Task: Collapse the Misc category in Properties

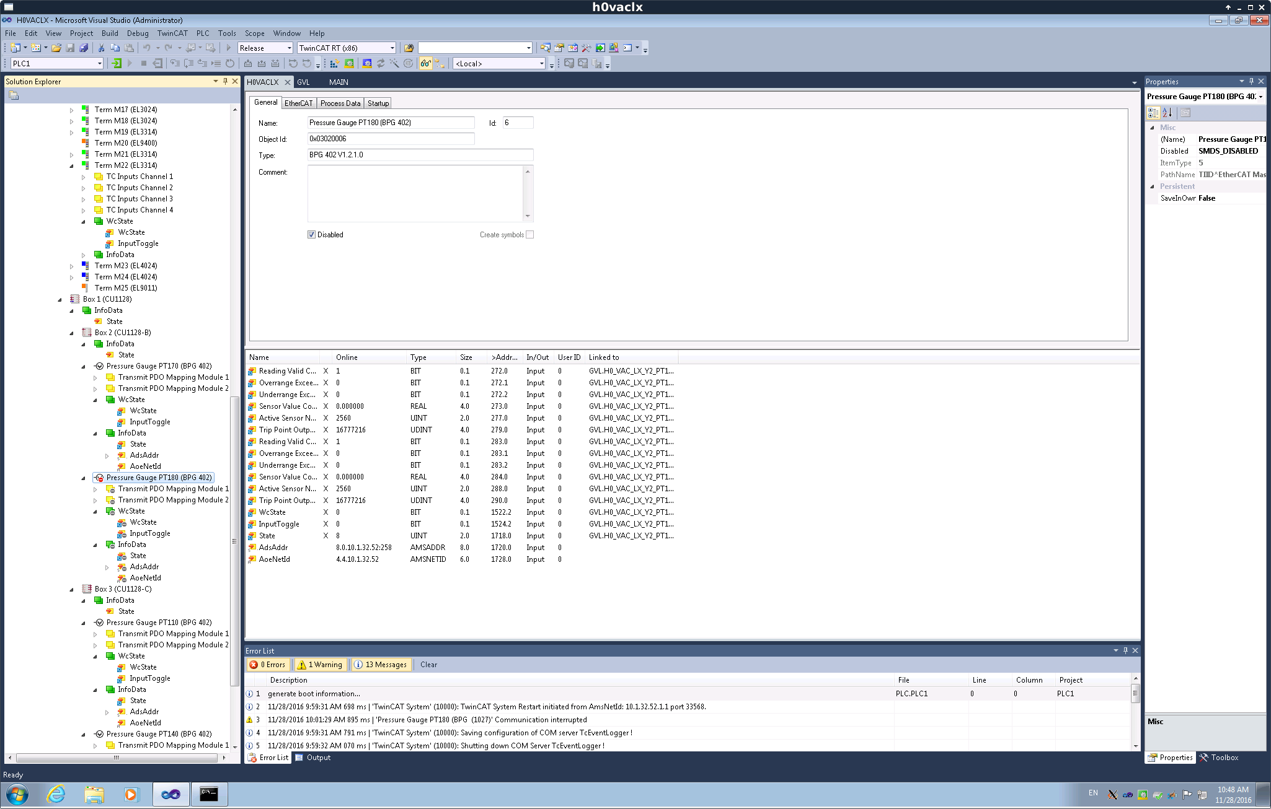Action: tap(1153, 128)
